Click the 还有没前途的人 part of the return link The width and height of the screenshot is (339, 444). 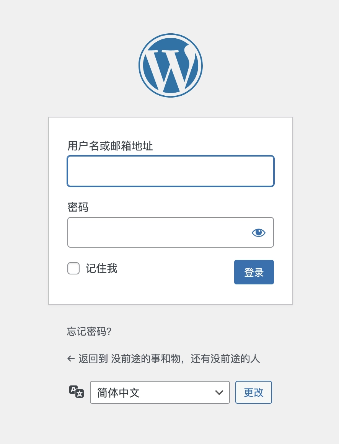pyautogui.click(x=225, y=359)
